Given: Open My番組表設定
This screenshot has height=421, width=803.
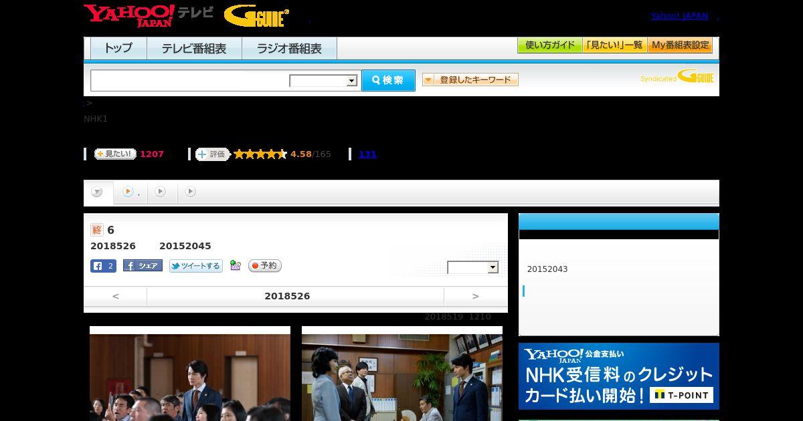Looking at the screenshot, I should click(680, 45).
